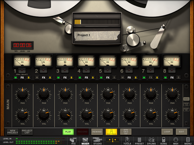
Task: Open the Drums module
Action: coord(151,140)
